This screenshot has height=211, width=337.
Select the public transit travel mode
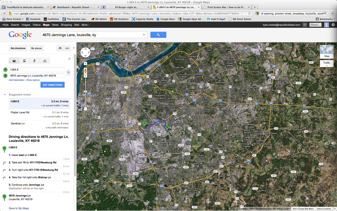point(25,61)
